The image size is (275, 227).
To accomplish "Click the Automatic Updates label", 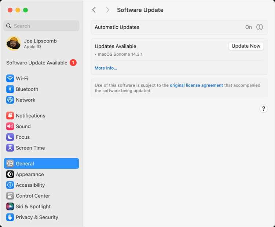I will (x=117, y=27).
